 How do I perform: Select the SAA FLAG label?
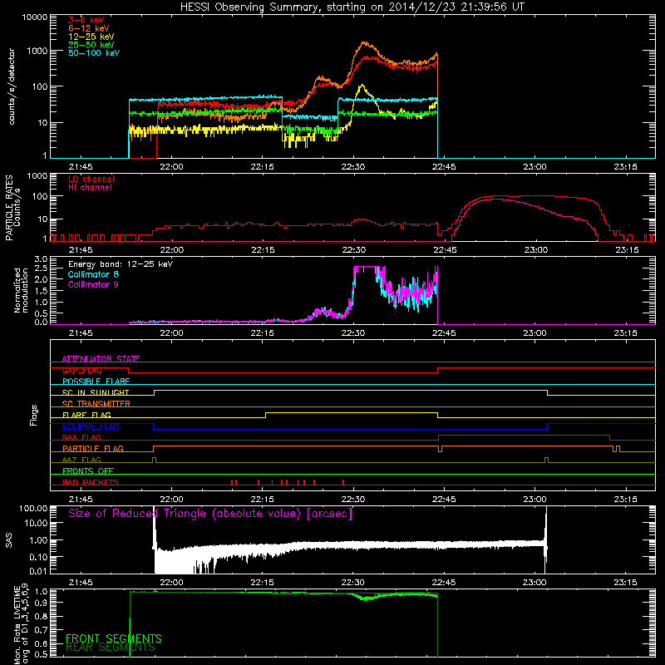(x=81, y=437)
